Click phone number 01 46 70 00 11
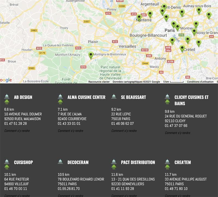 click(x=16, y=189)
